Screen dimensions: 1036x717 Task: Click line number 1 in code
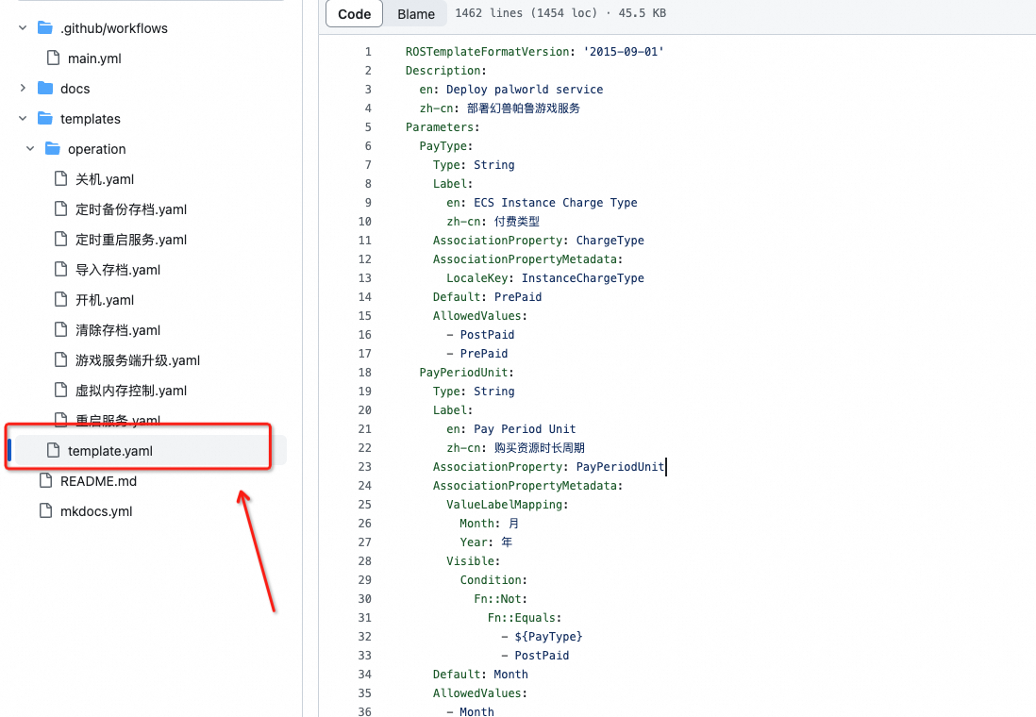[x=368, y=52]
